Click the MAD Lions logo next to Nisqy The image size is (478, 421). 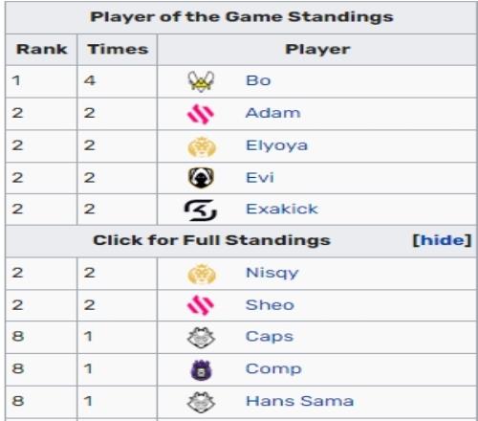point(202,274)
